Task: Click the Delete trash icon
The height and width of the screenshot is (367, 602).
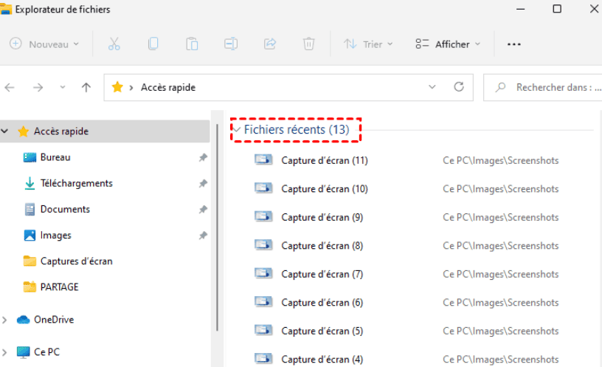Action: 308,44
